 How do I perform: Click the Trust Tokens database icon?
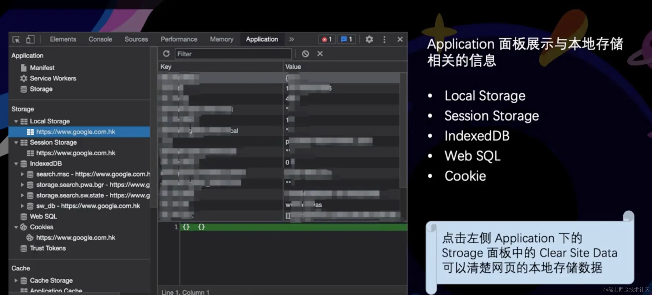coord(24,248)
